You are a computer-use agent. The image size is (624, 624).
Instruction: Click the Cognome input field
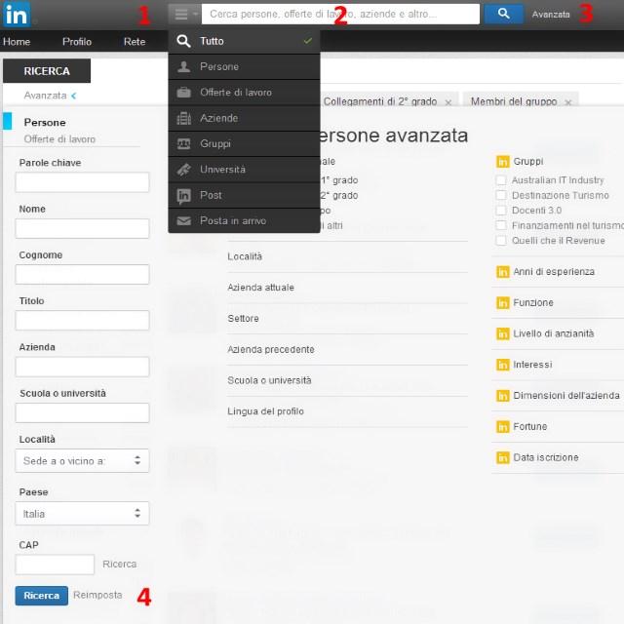[82, 274]
